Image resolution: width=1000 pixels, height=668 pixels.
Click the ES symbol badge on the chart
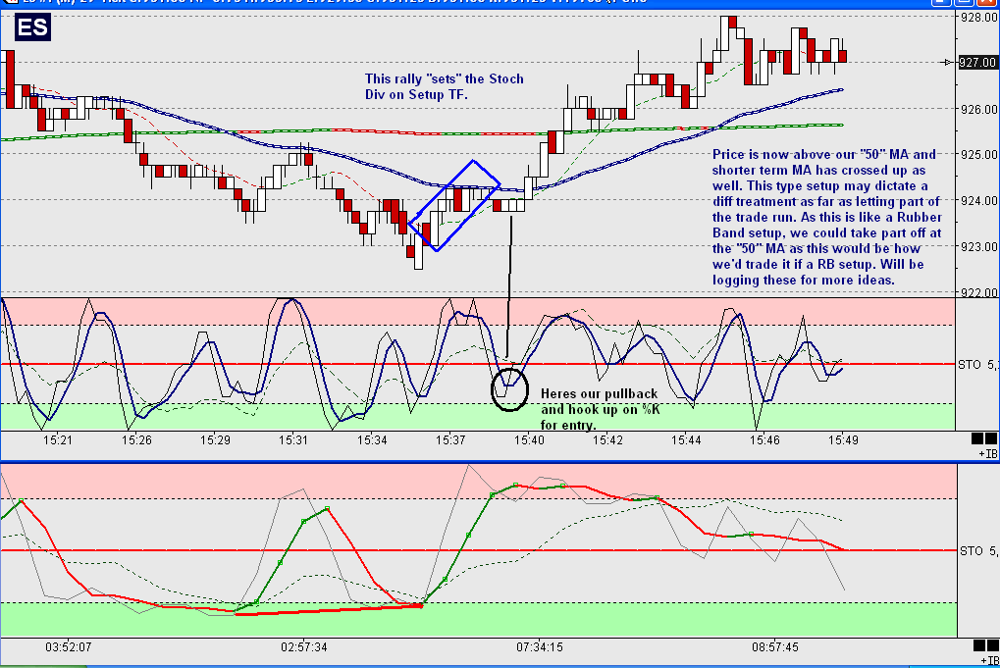tap(32, 27)
